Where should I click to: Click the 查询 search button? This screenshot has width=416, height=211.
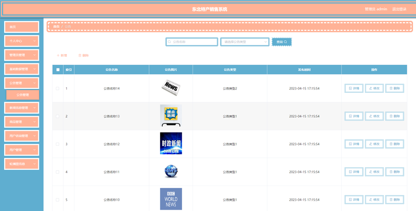[x=282, y=42]
